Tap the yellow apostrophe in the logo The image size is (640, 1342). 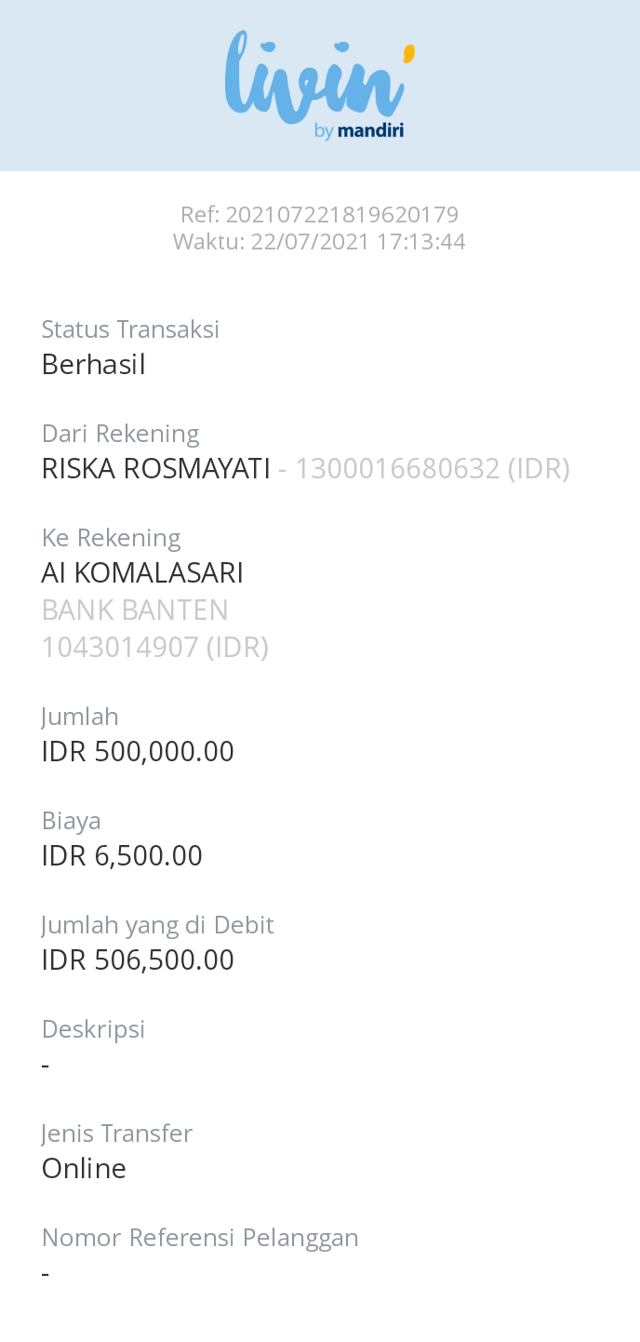click(408, 54)
